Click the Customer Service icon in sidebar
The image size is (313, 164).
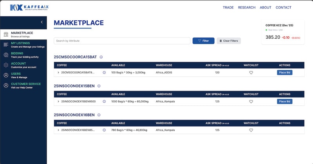click(x=6, y=86)
